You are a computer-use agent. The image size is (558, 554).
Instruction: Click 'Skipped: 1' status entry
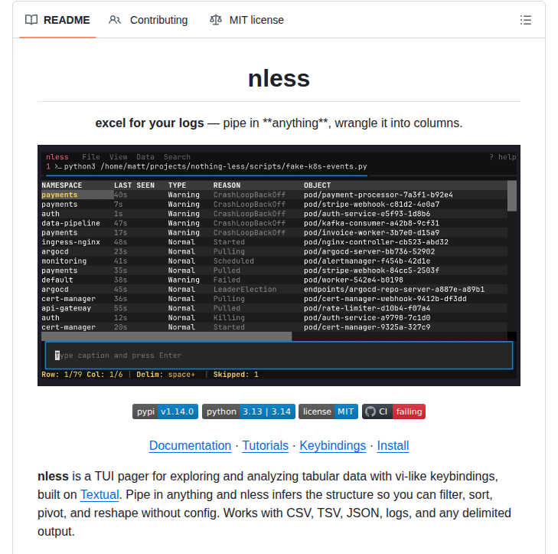click(x=236, y=375)
